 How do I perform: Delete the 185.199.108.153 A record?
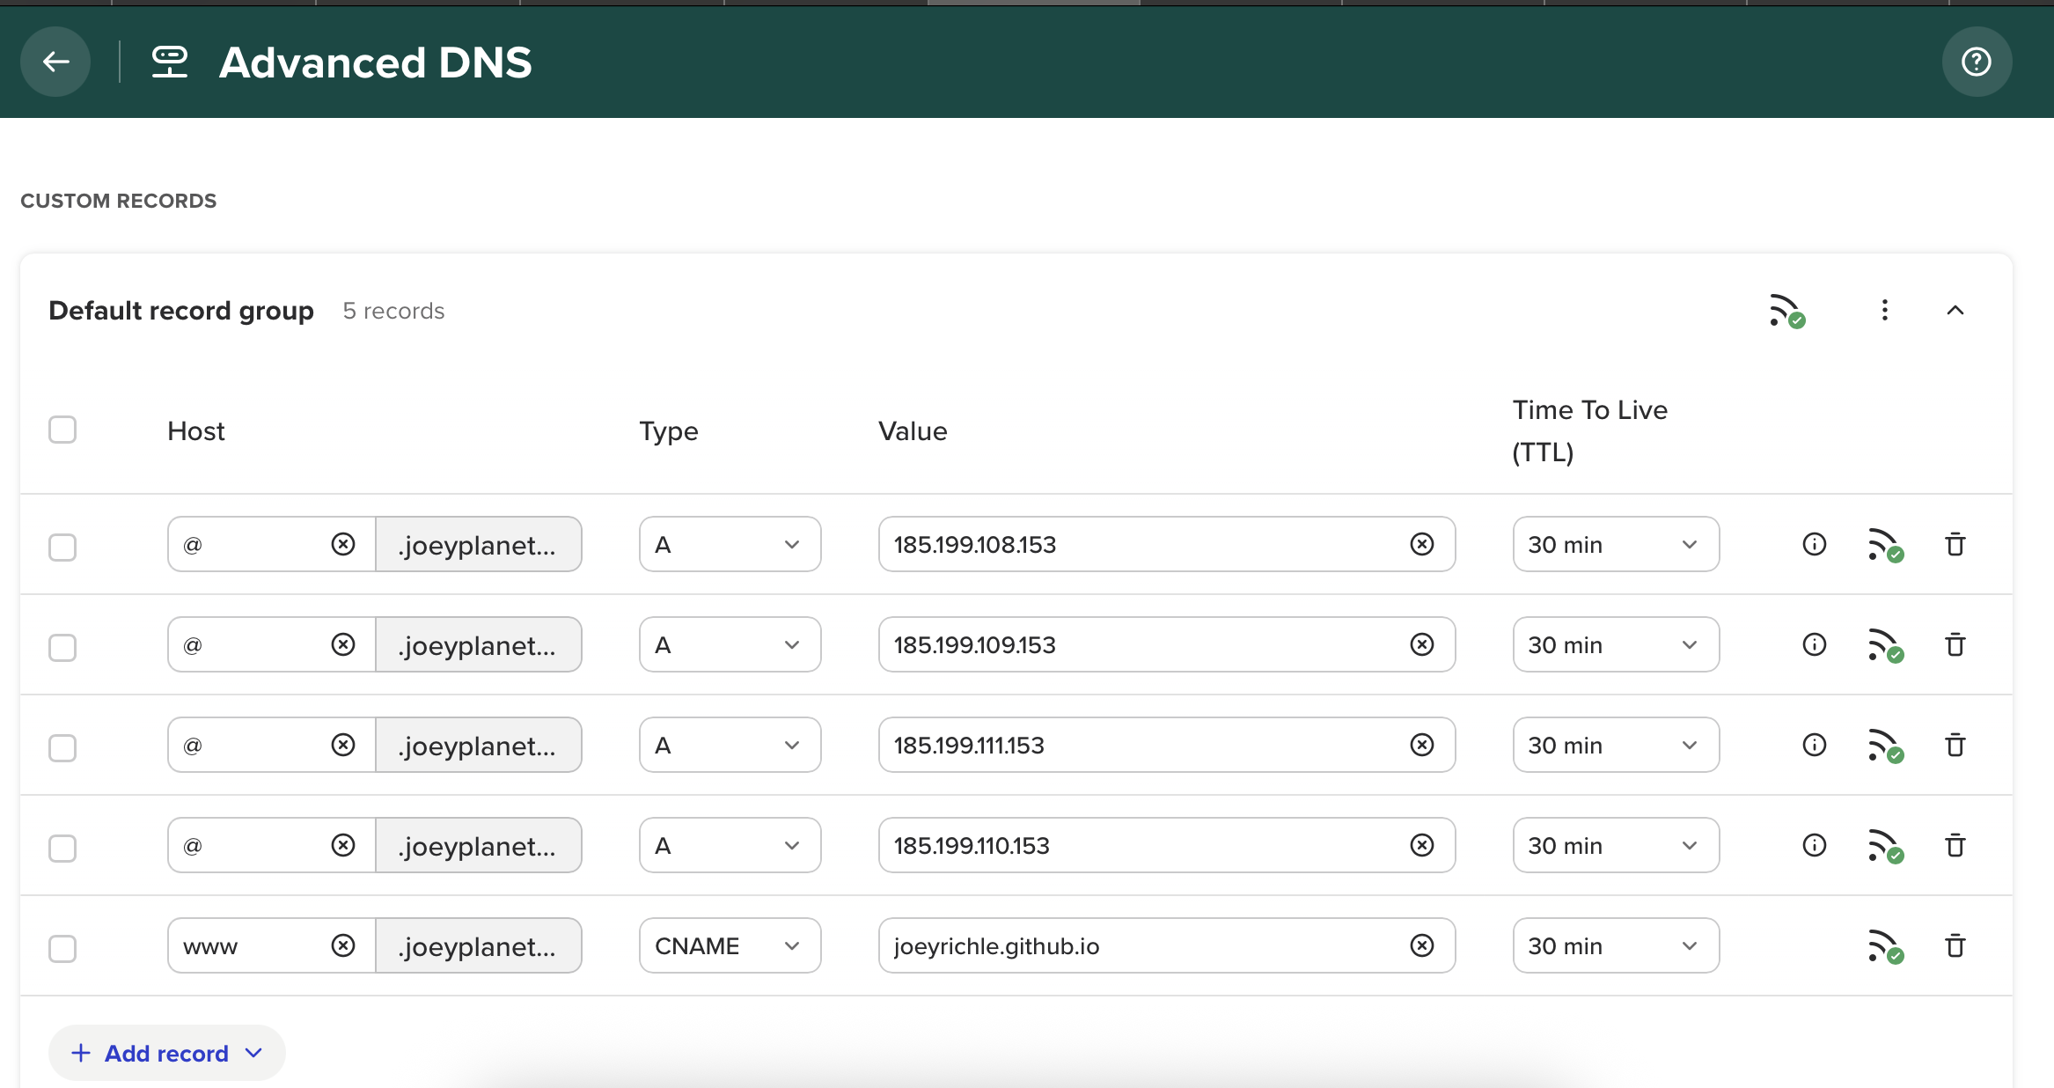(x=1955, y=545)
